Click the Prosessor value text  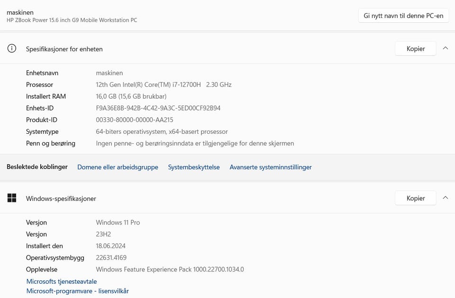click(164, 85)
